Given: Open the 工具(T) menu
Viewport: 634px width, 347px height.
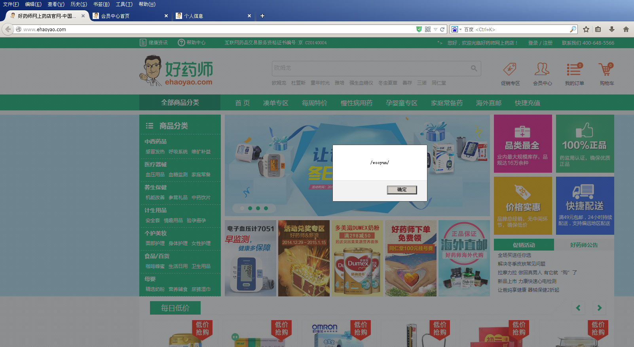Looking at the screenshot, I should point(124,4).
